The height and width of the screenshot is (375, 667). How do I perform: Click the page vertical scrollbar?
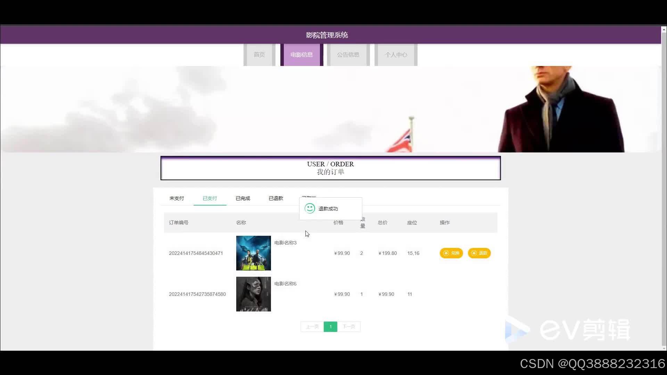click(664, 189)
